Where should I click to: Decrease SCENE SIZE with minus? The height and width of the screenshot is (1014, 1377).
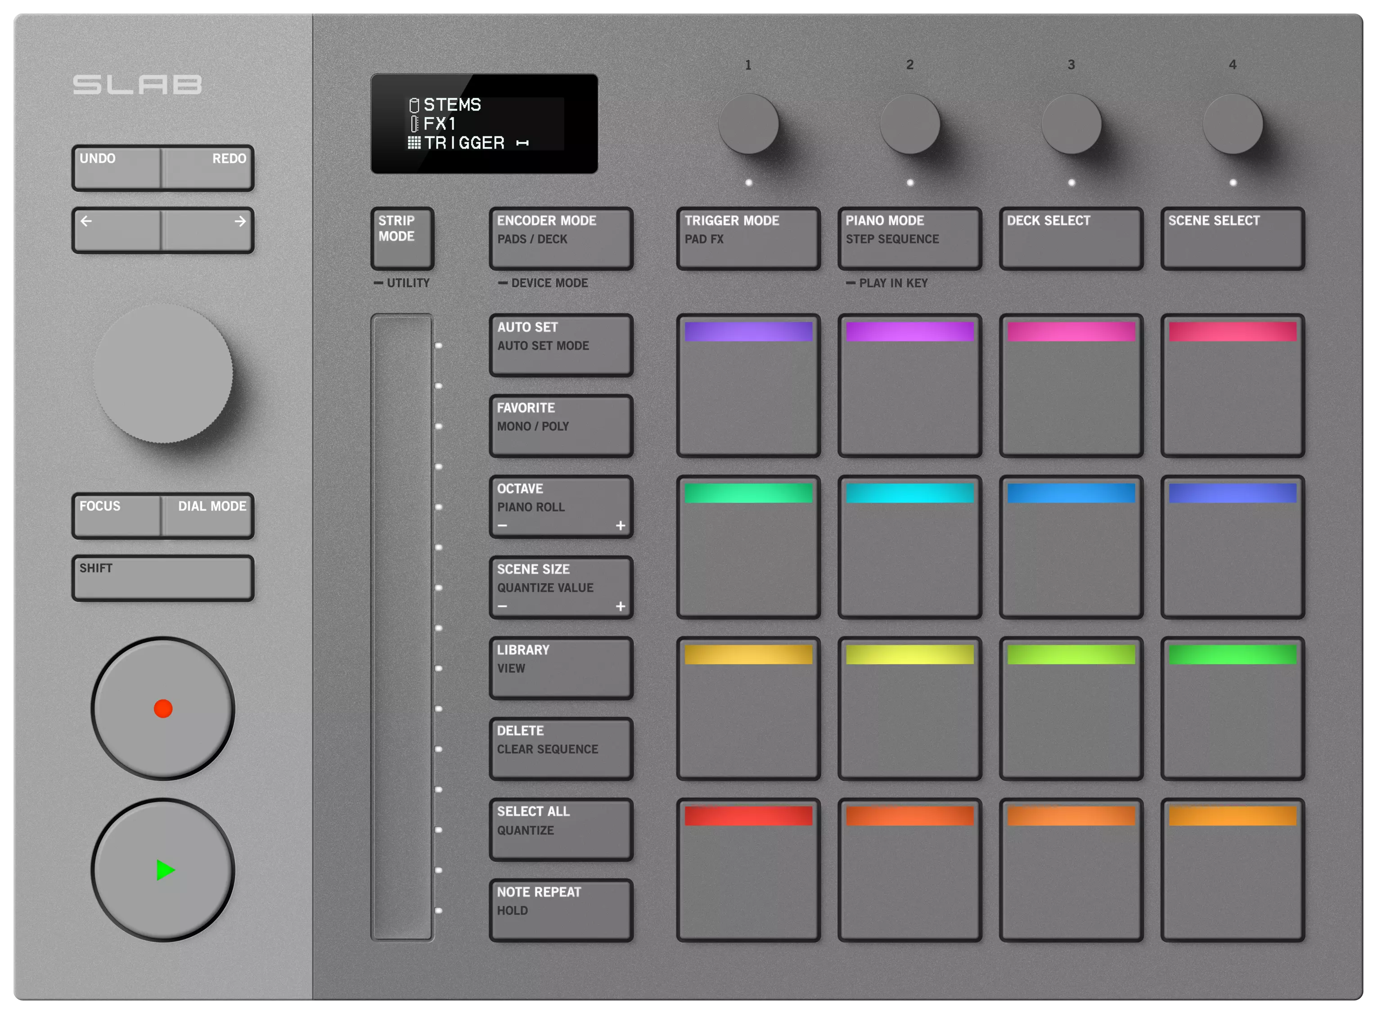[x=503, y=606]
